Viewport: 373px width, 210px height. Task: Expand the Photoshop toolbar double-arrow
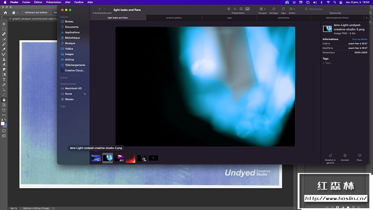click(x=2, y=17)
